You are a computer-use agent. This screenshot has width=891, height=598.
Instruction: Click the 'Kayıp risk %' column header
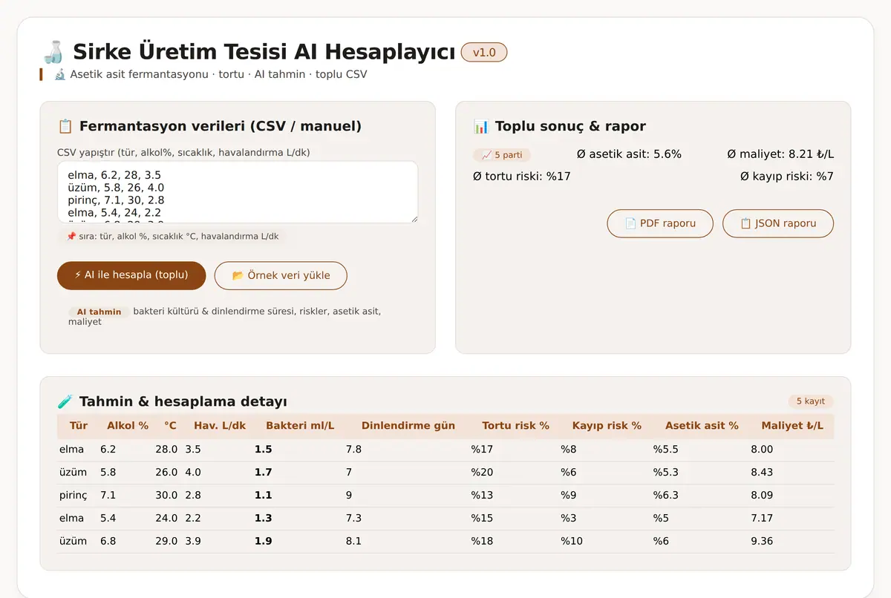click(607, 426)
